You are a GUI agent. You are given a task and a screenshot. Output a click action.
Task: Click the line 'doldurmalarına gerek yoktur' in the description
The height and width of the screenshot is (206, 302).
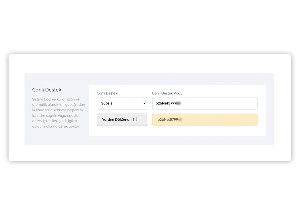(x=56, y=126)
